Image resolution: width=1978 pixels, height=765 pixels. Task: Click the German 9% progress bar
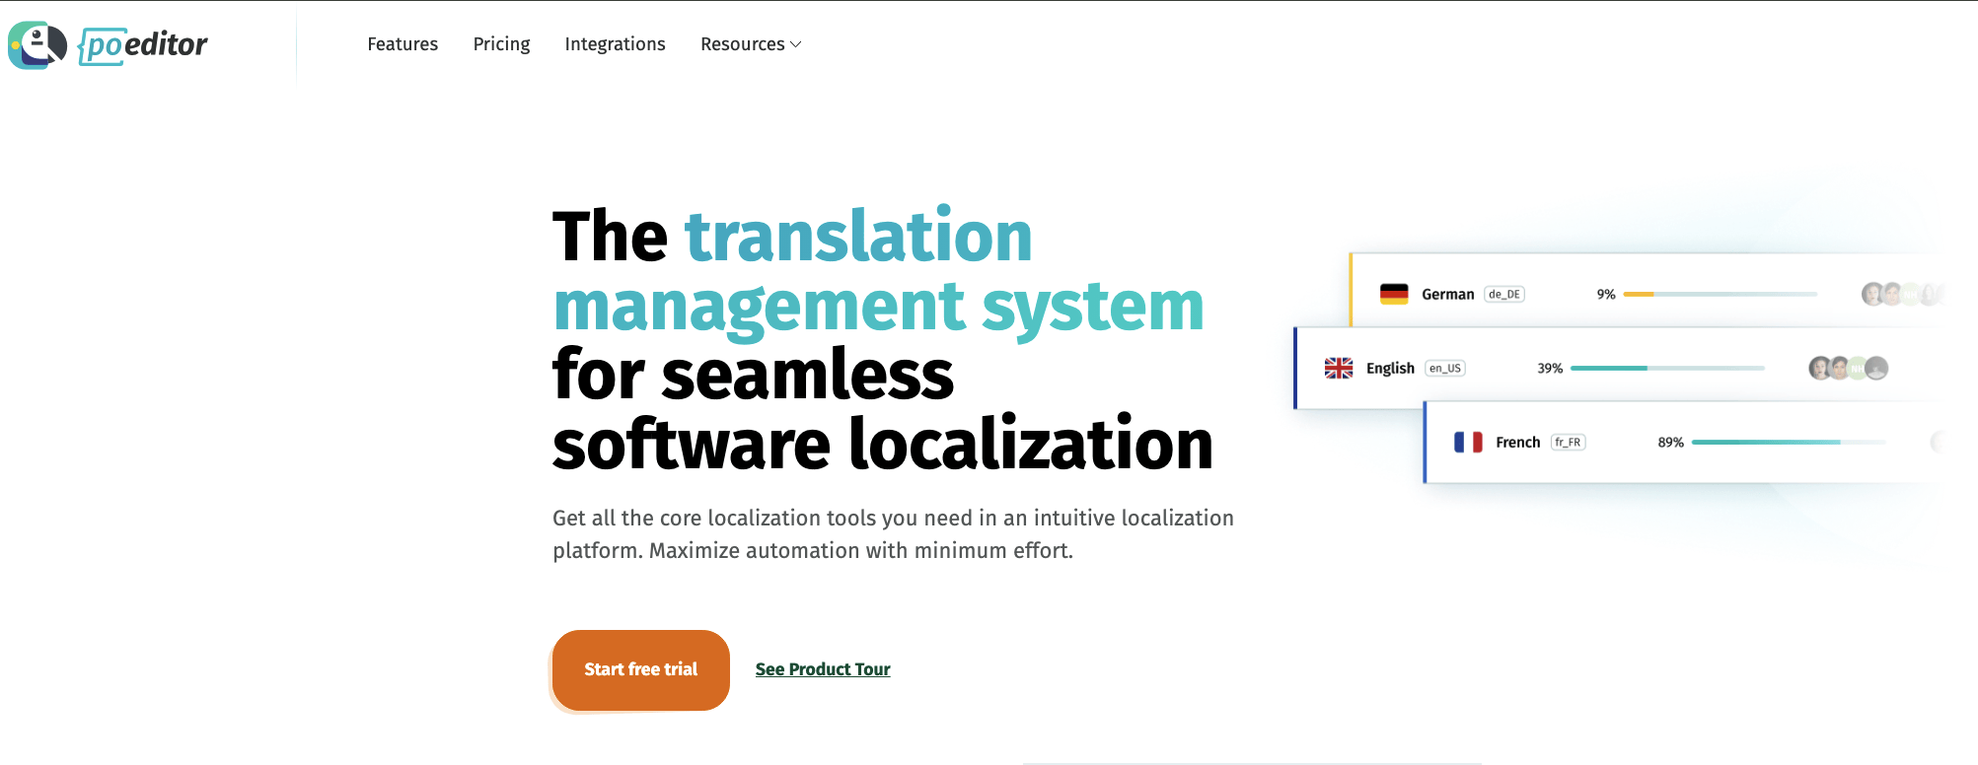tap(1719, 294)
